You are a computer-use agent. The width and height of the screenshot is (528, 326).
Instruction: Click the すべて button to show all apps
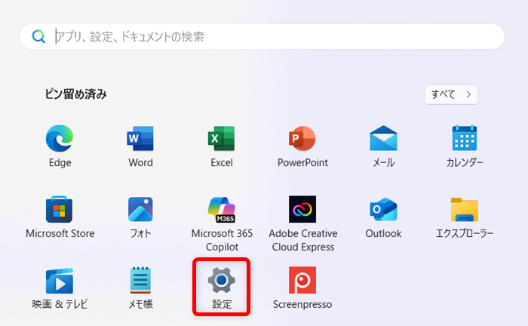point(451,94)
